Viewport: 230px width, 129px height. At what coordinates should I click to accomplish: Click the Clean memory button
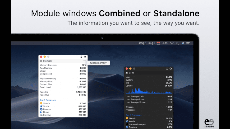point(98,63)
